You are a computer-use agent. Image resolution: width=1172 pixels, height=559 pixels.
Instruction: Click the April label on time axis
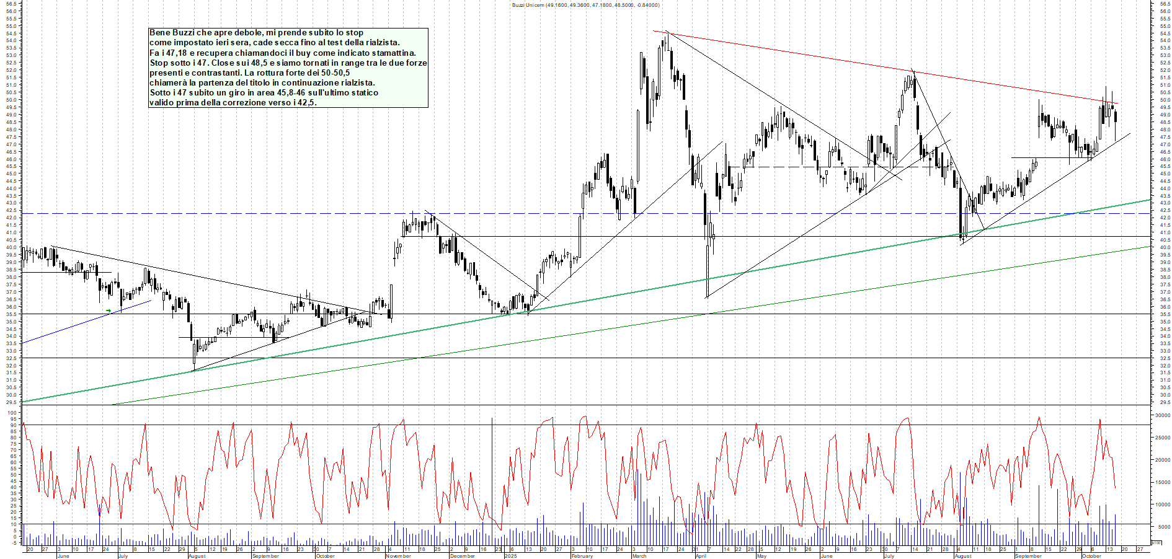pos(701,556)
